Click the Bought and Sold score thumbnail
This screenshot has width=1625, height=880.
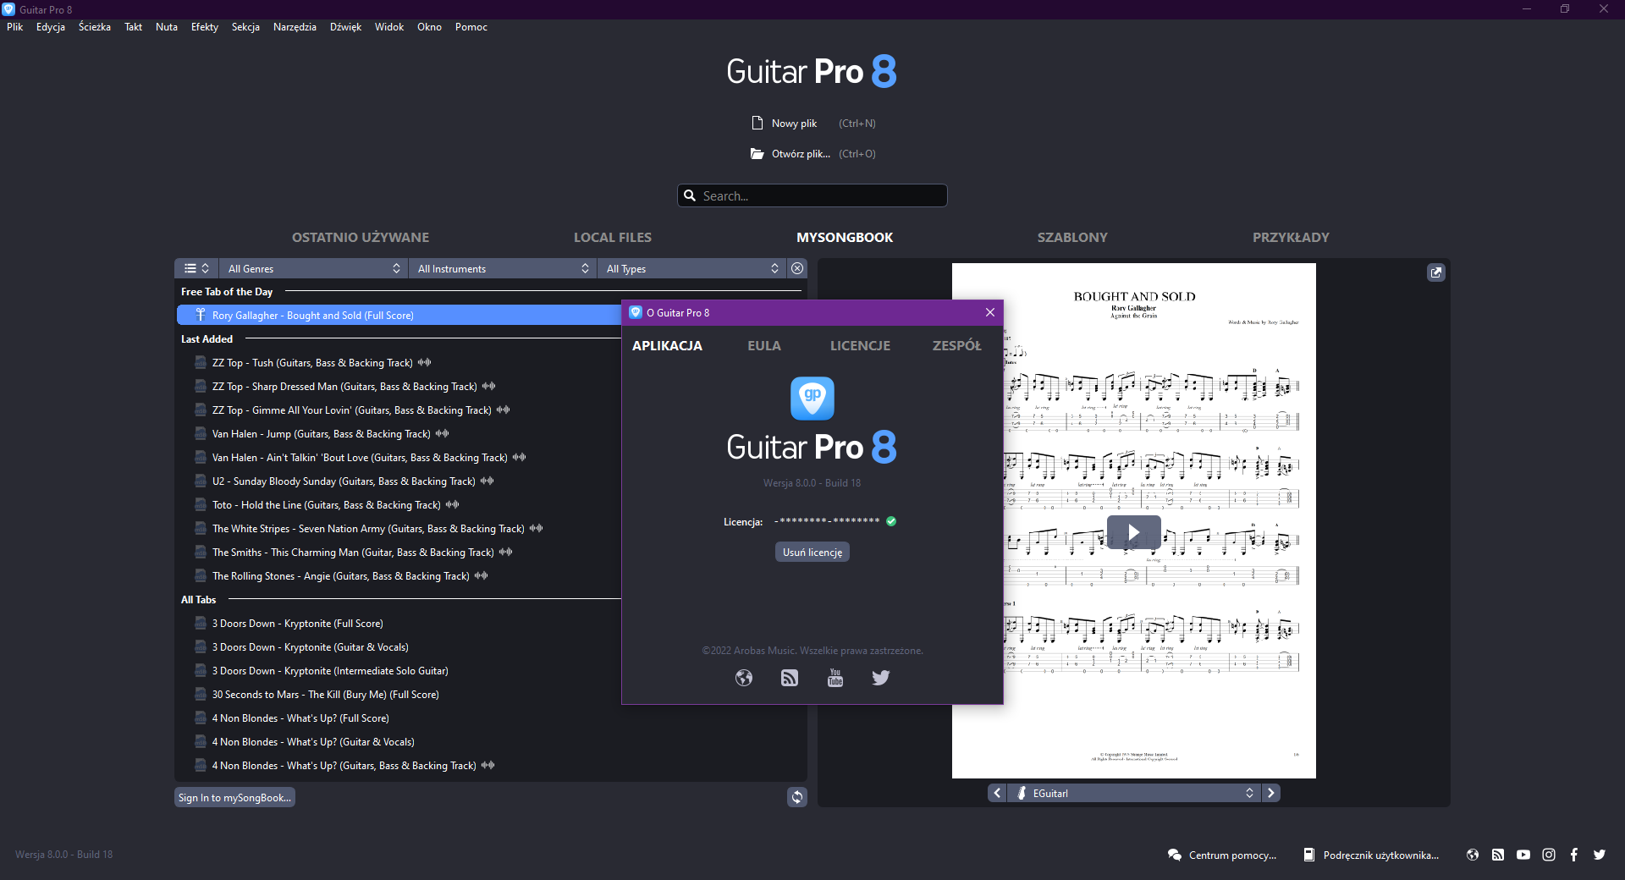(x=1134, y=520)
